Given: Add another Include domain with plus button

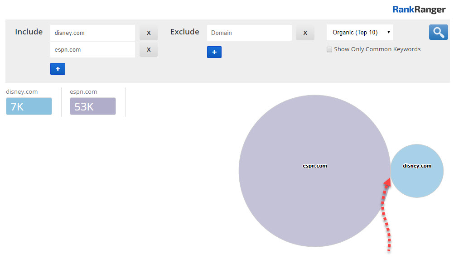Looking at the screenshot, I should (x=58, y=69).
